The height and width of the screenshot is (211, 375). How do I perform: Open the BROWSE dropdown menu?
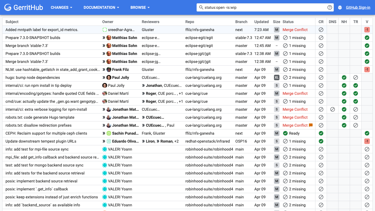(140, 7)
